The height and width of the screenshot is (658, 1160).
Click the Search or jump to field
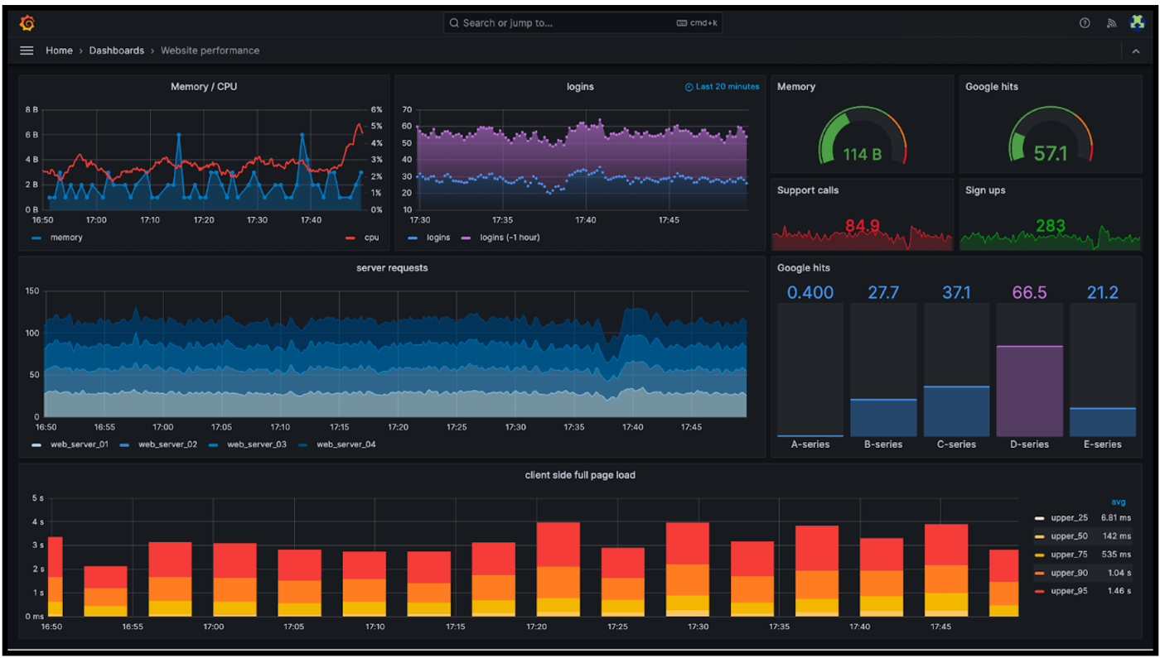[582, 23]
